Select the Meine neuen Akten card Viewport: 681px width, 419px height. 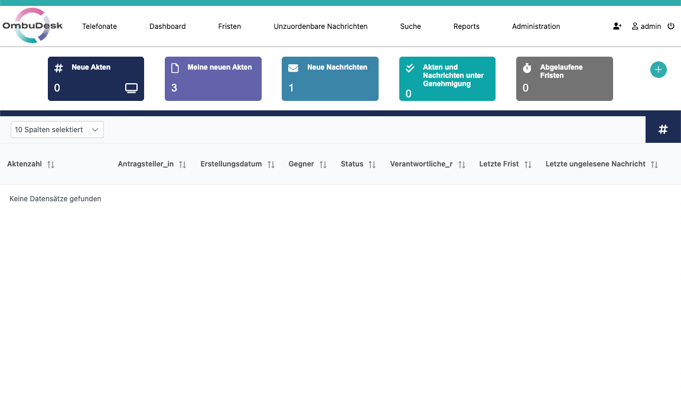213,78
